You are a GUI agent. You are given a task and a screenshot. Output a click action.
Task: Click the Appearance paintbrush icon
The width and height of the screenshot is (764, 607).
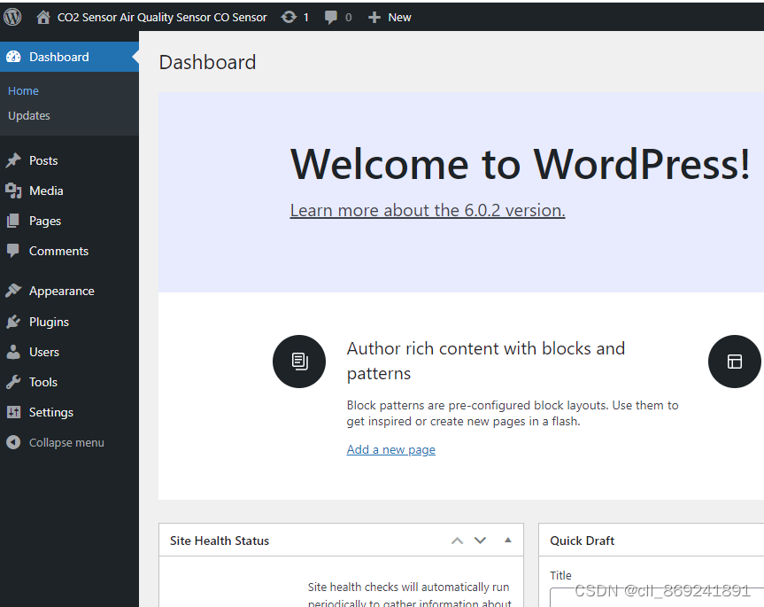click(13, 291)
